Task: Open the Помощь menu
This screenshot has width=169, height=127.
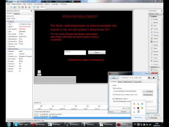Action: pyautogui.click(x=63, y=4)
